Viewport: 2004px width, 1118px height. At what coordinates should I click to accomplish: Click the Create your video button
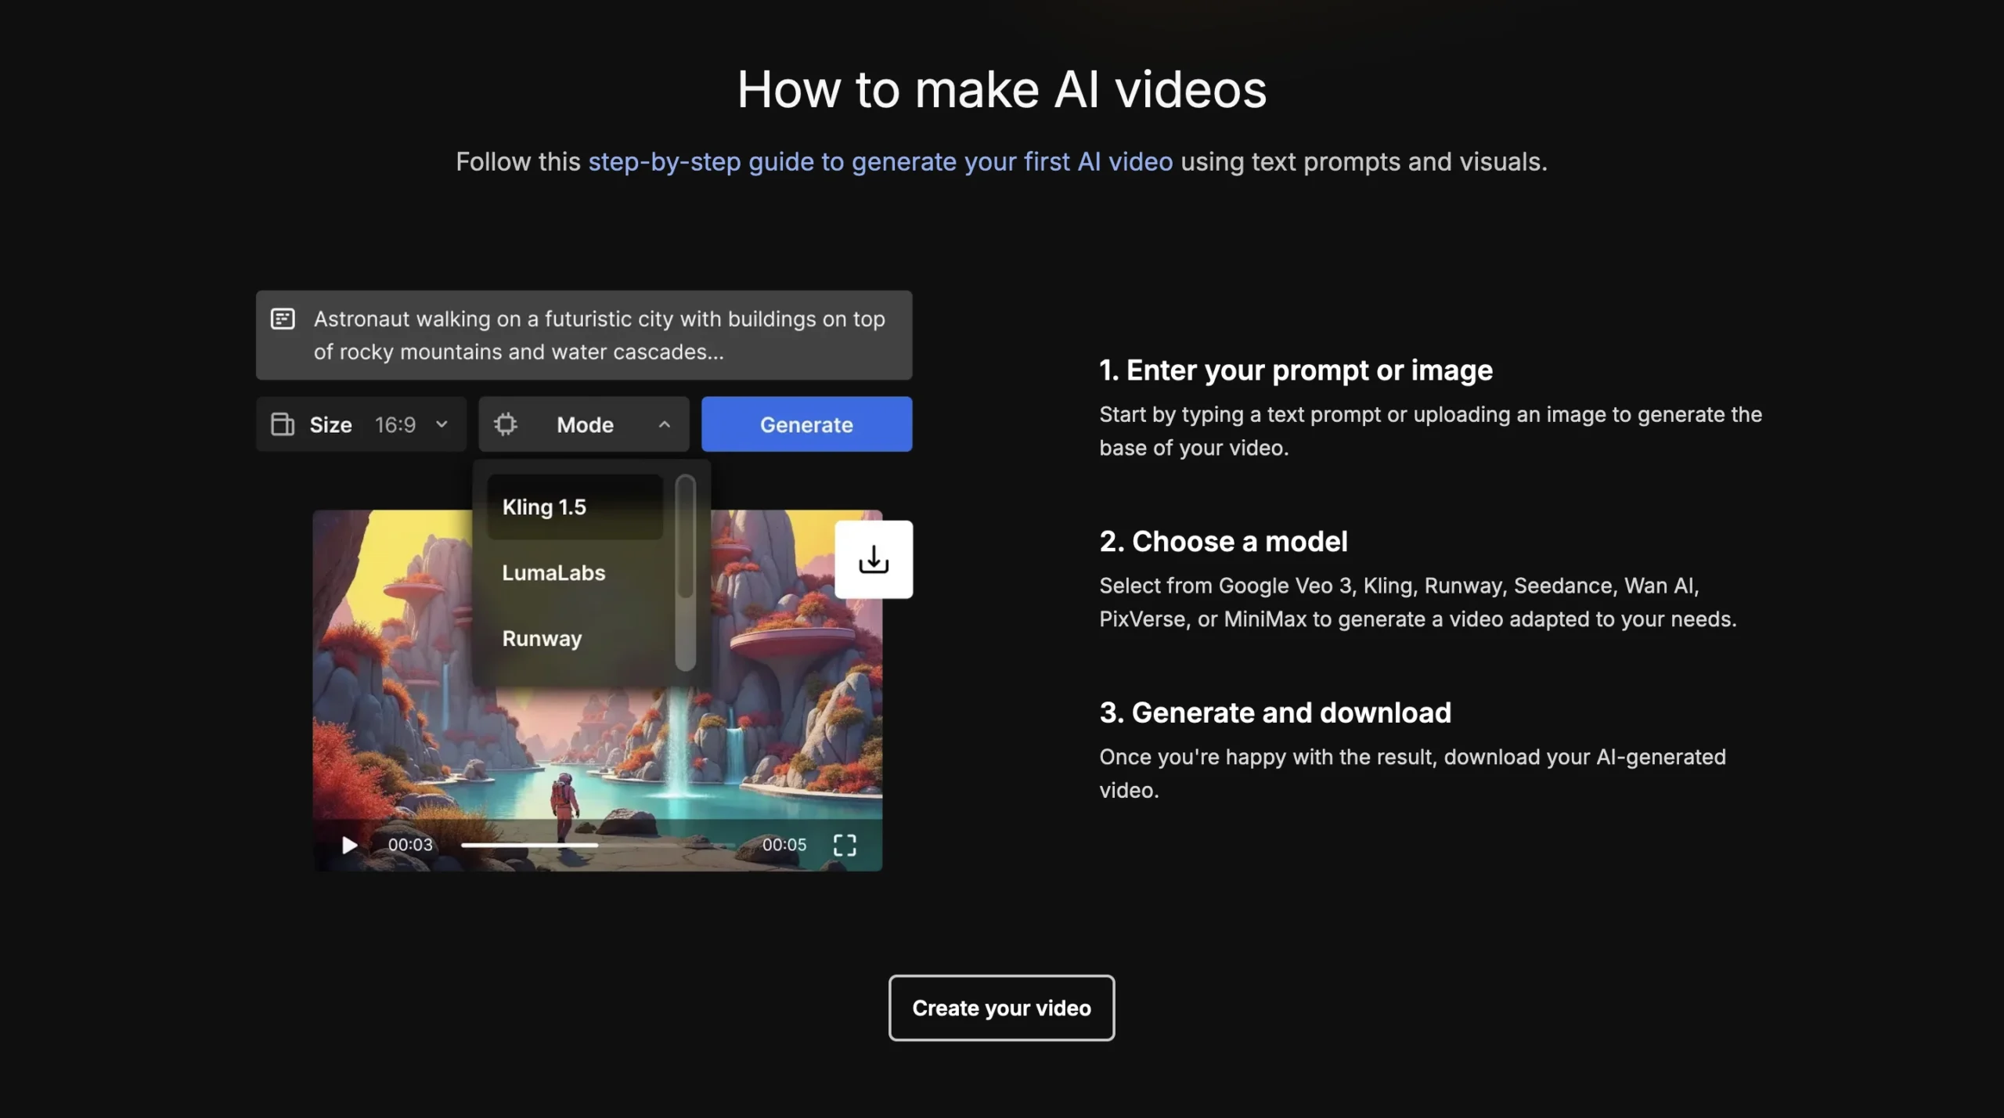(x=1002, y=1008)
